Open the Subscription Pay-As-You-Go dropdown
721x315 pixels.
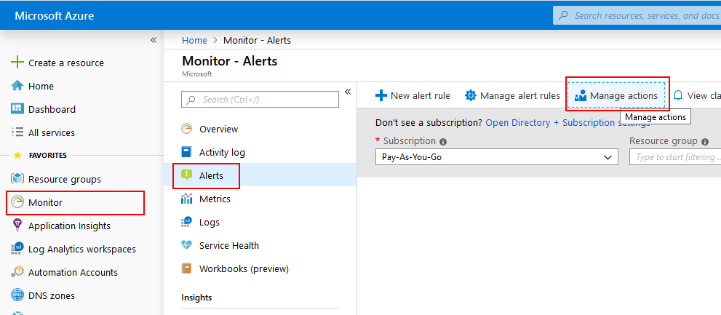click(497, 157)
